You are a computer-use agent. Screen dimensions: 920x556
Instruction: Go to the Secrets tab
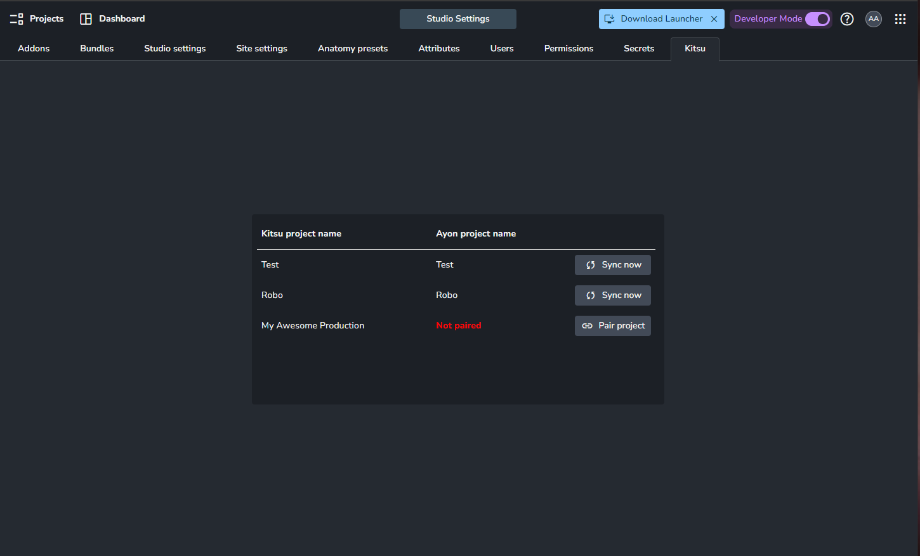tap(639, 49)
